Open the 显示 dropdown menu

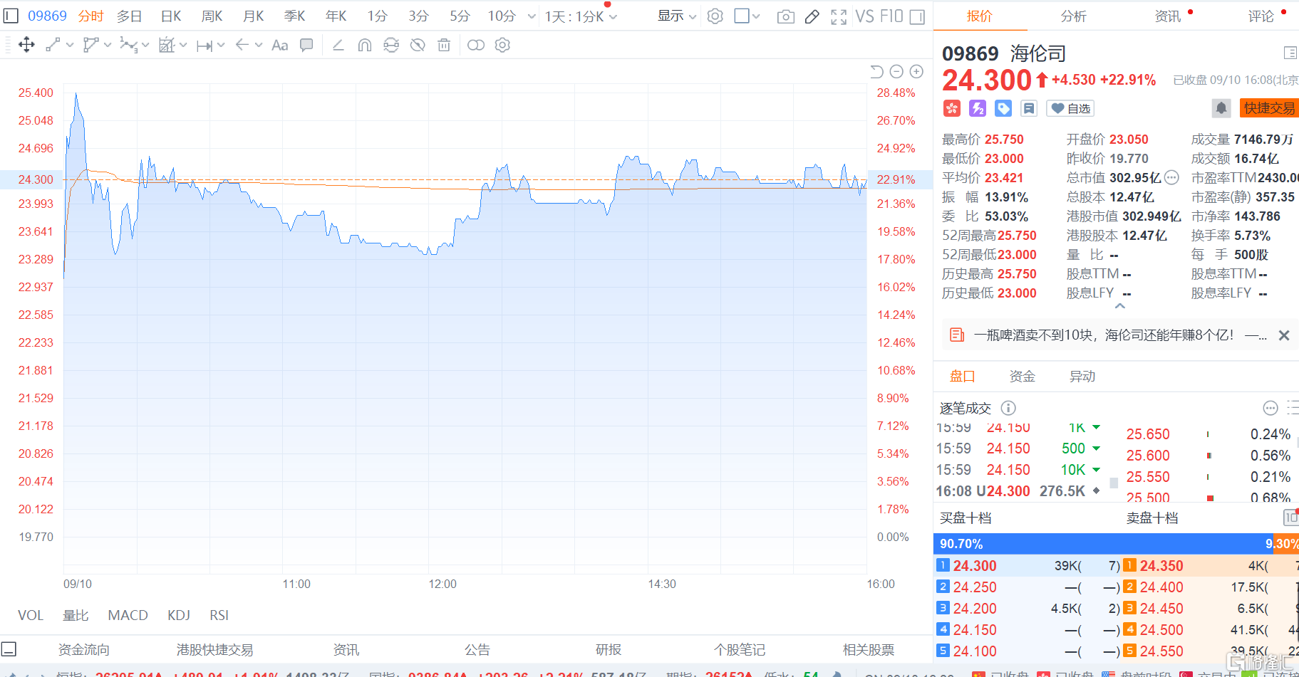click(x=676, y=16)
